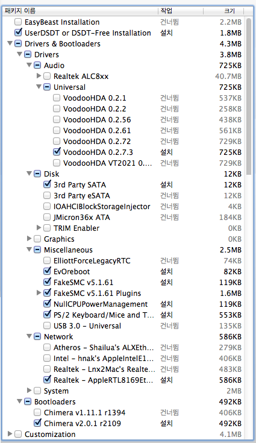Check the Customization checkbox
Image resolution: width=256 pixels, height=443 pixels.
[18, 434]
